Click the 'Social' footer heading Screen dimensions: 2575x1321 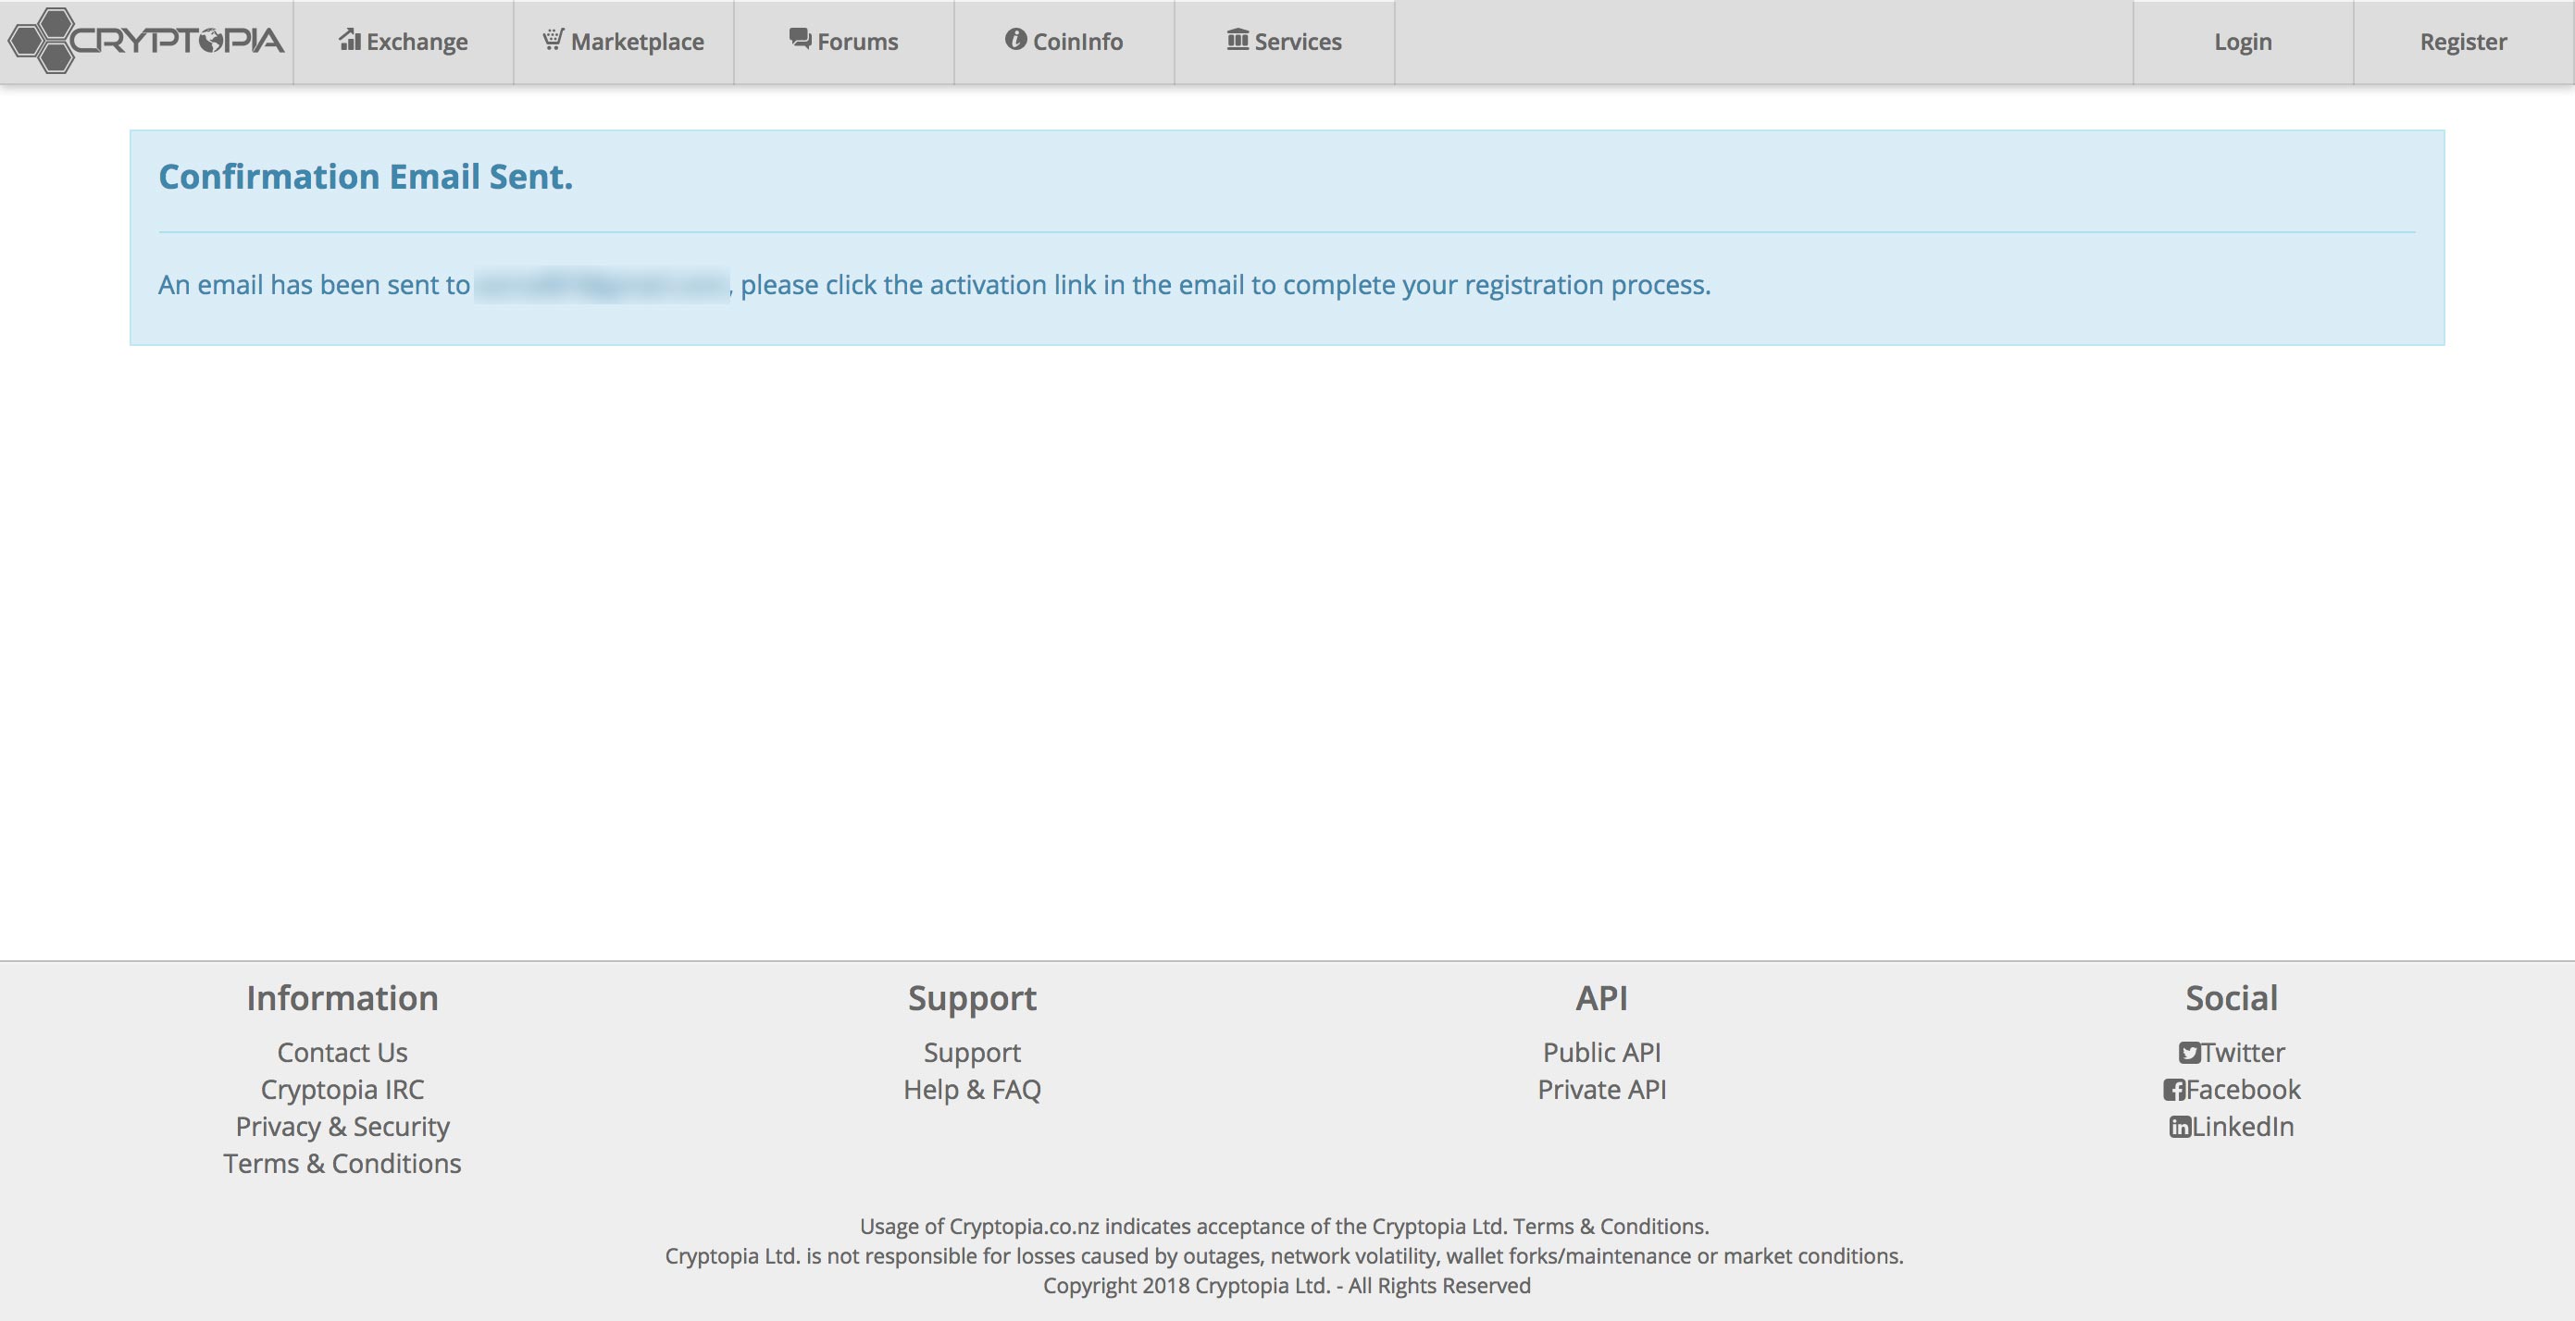pos(2231,998)
